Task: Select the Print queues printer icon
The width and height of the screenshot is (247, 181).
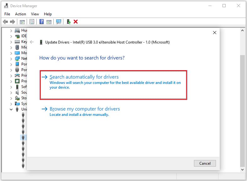Action: coord(17,75)
